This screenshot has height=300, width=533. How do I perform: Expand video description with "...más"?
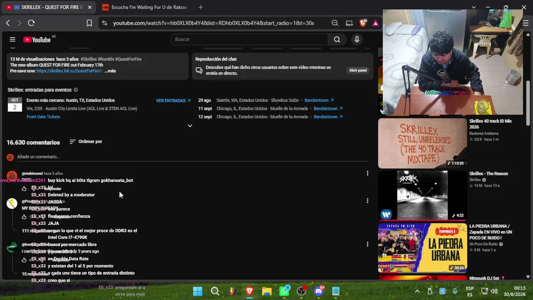click(x=110, y=71)
